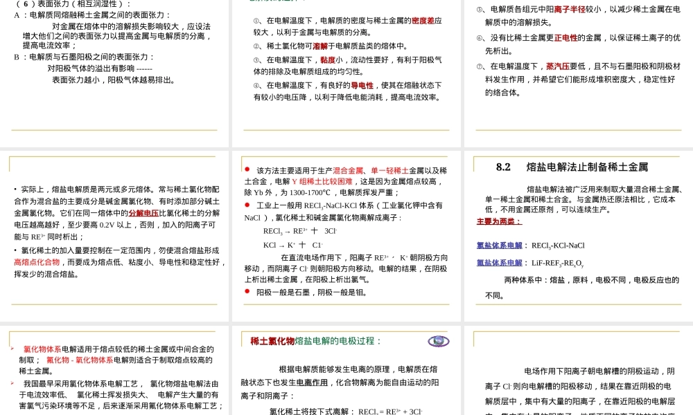Select the slide beginning 实际上,熔盐电解质
Viewport: 693px width, 415px height.
point(114,236)
